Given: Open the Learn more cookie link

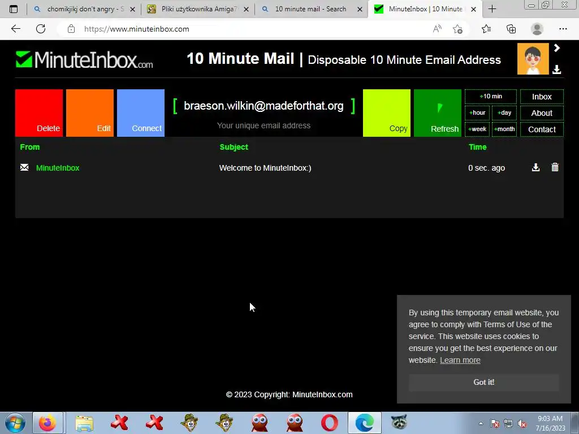Looking at the screenshot, I should pyautogui.click(x=460, y=360).
